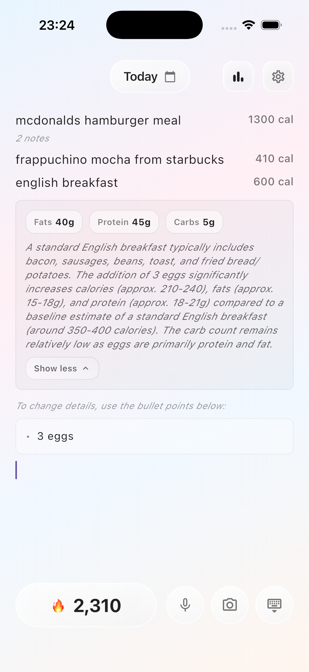Edit the 3 eggs bullet field

154,436
